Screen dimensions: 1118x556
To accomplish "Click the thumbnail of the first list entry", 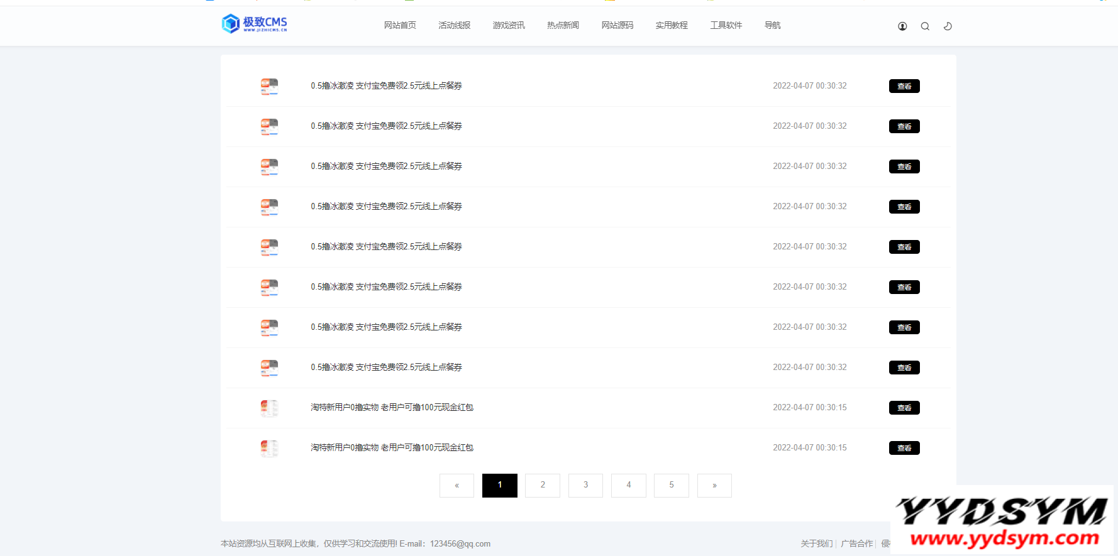I will pyautogui.click(x=269, y=86).
